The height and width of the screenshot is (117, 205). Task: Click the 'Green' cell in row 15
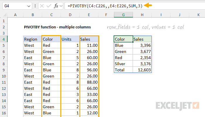pyautogui.click(x=51, y=107)
